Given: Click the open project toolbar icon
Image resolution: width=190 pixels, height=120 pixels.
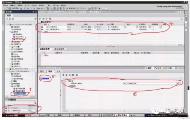Looking at the screenshot, I should 7,9.
